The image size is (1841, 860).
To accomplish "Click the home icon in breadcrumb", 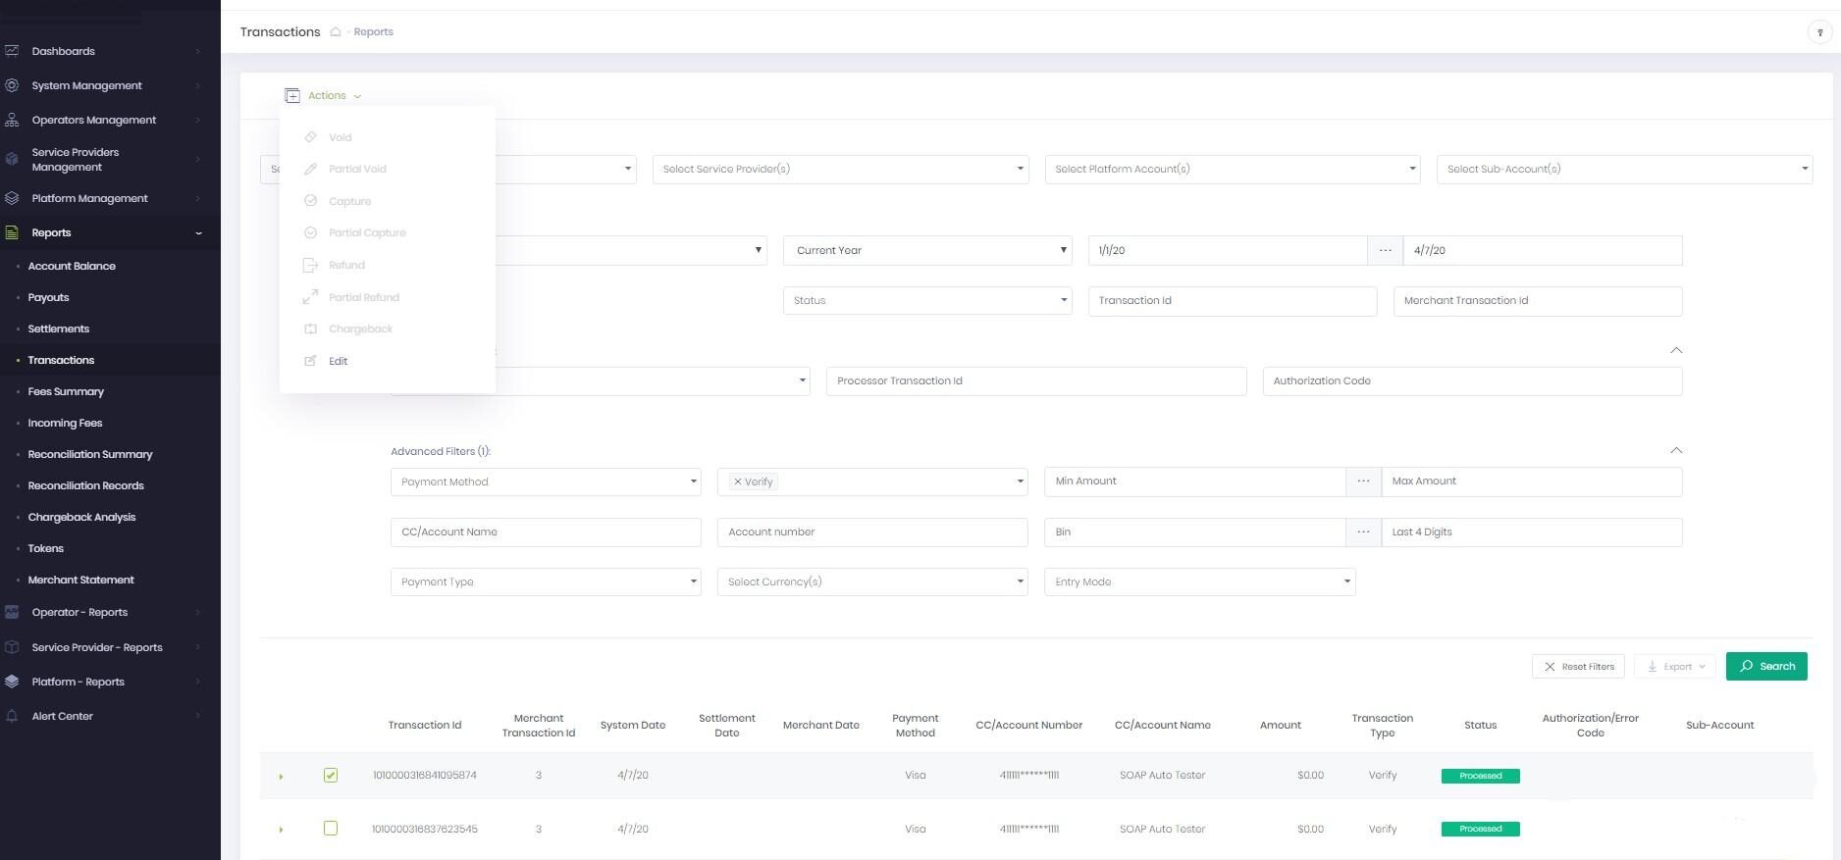I will [336, 32].
